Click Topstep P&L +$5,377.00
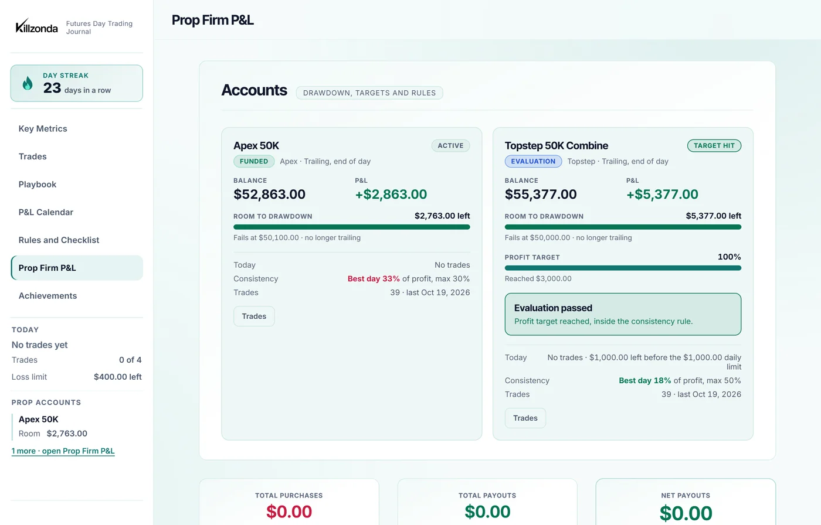This screenshot has width=821, height=525. [x=662, y=195]
